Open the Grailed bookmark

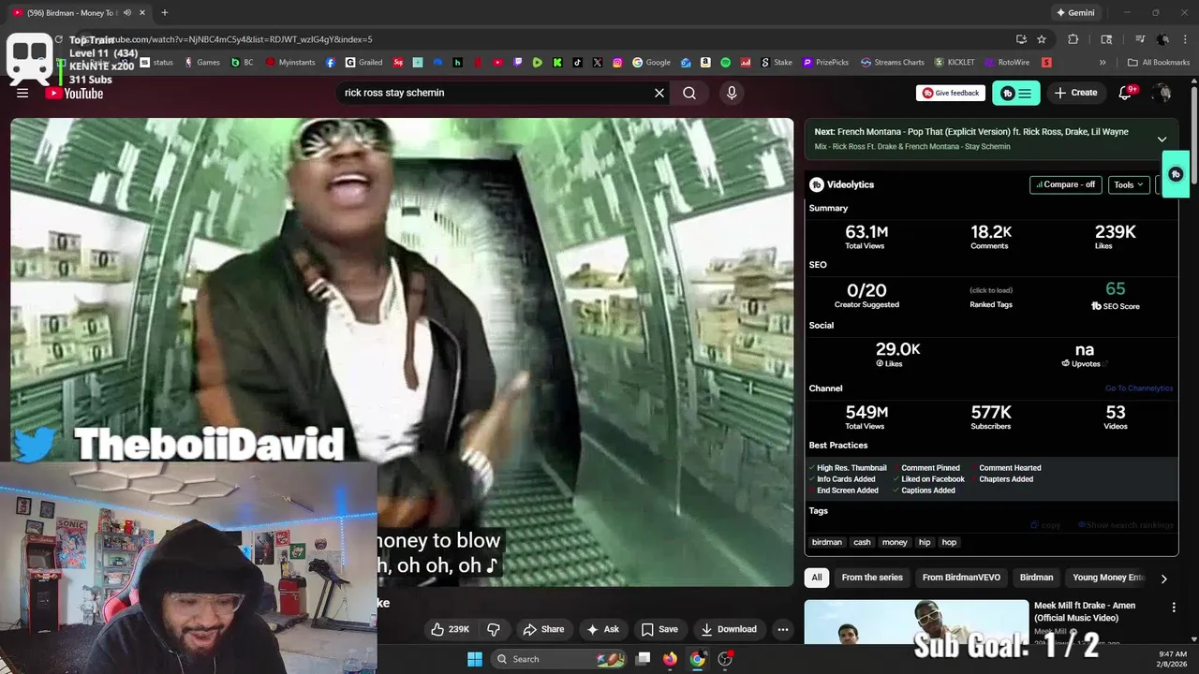tap(364, 63)
